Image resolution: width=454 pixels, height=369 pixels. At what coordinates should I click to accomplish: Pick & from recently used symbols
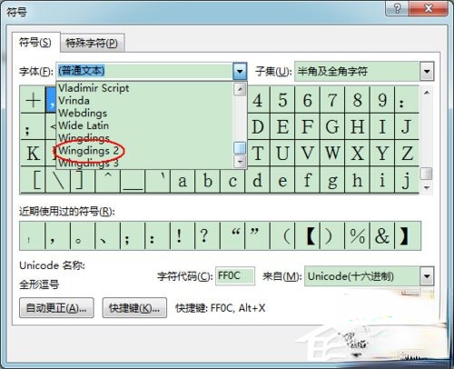pyautogui.click(x=382, y=236)
